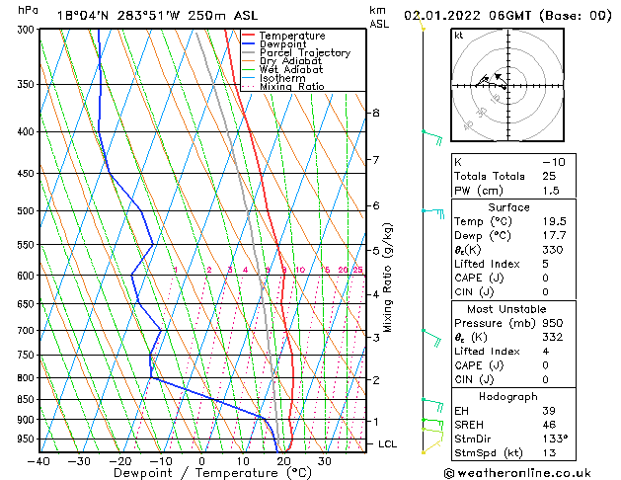Viewport: 621px width, 480px height.
Task: Click the Hodograph section heading
Action: click(x=508, y=396)
